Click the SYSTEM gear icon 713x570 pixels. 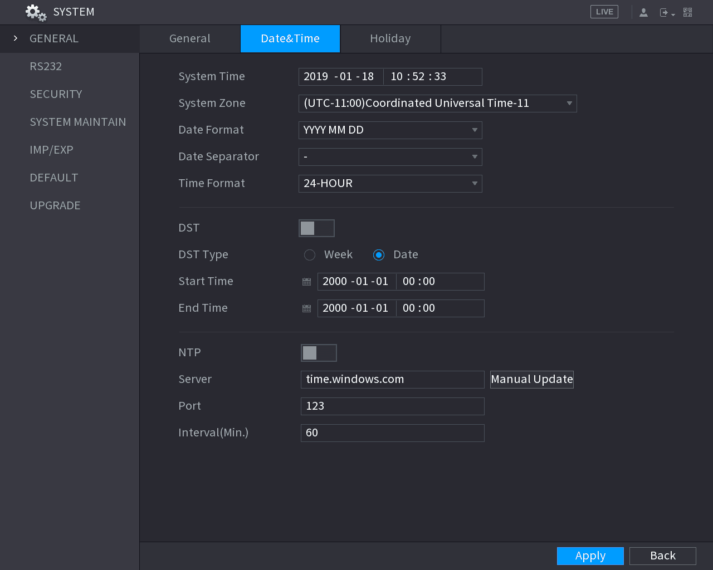(36, 12)
